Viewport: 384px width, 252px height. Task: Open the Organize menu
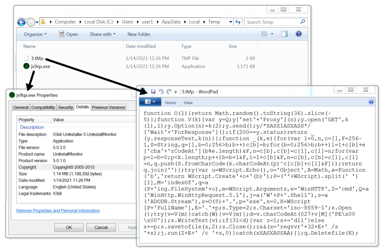click(35, 34)
